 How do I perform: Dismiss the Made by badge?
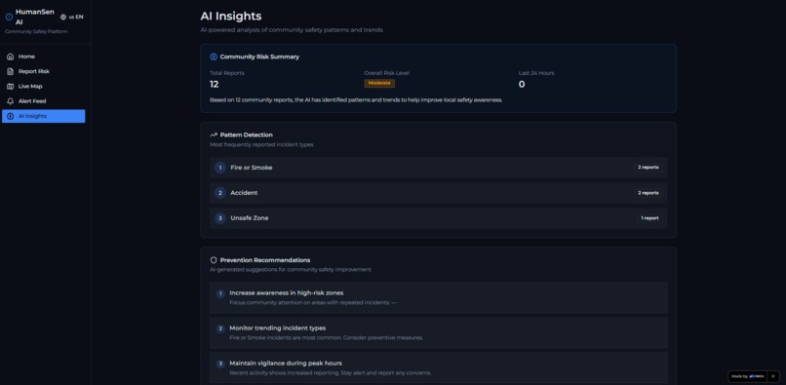[773, 376]
